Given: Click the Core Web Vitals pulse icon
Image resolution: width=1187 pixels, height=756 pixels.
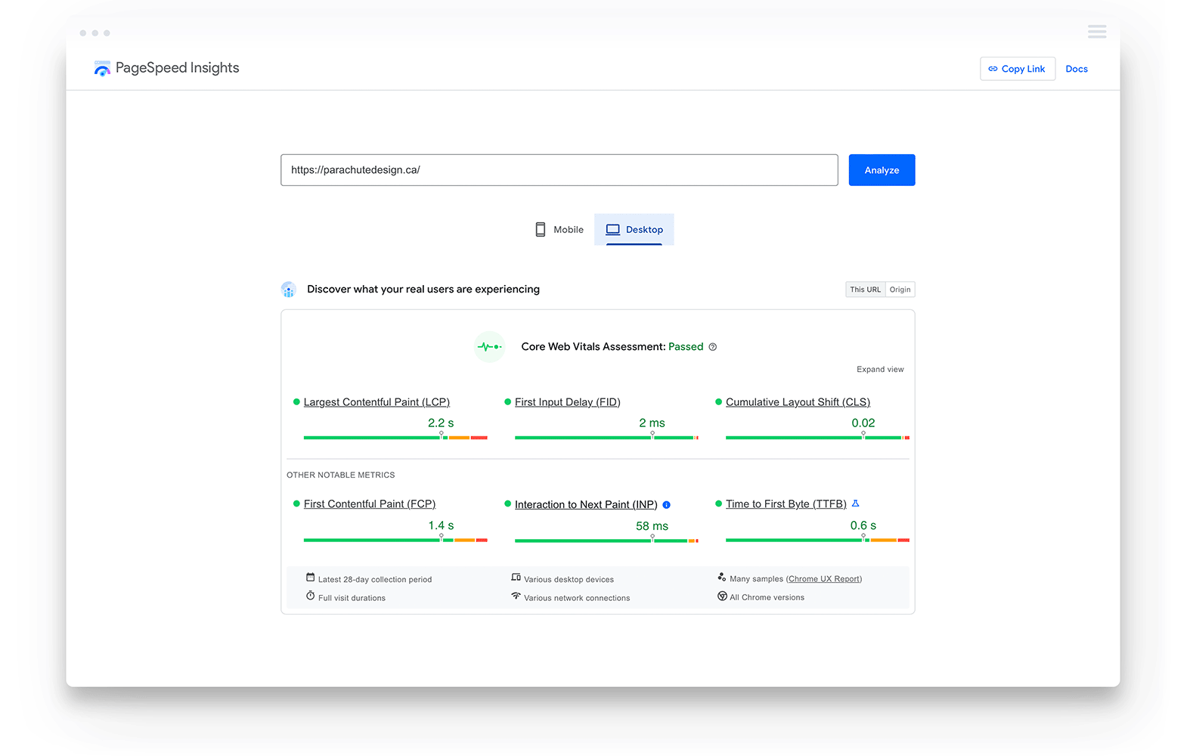Looking at the screenshot, I should coord(489,347).
